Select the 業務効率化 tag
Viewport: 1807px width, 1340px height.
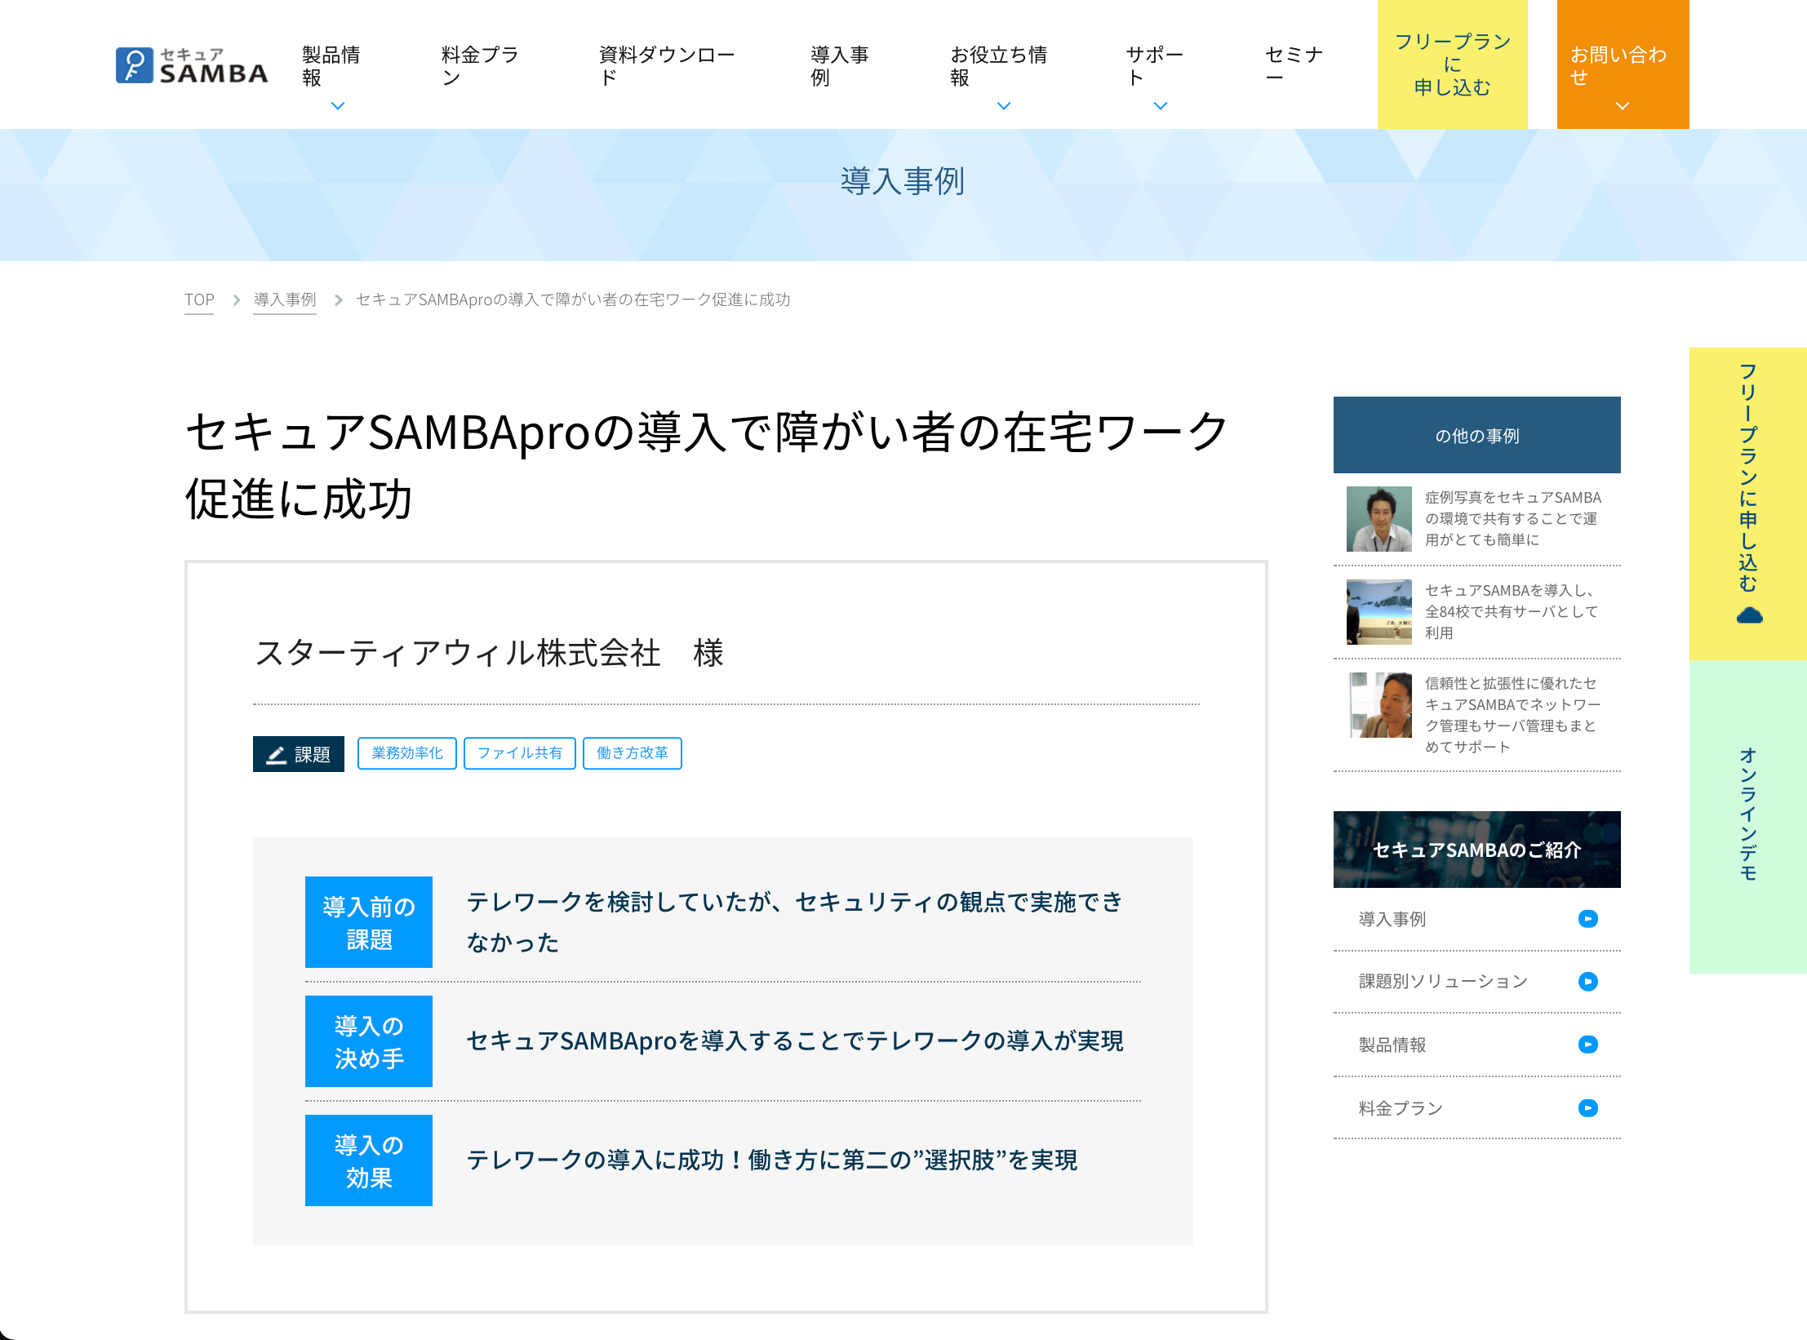407,753
